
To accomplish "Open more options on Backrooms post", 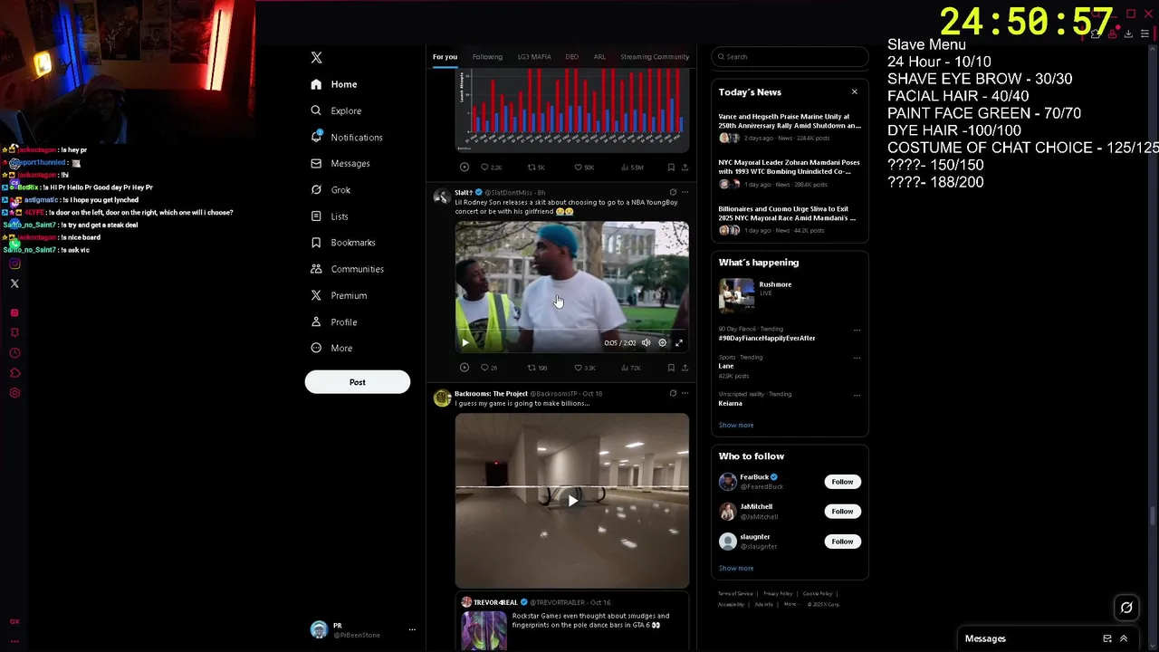I will tap(685, 393).
